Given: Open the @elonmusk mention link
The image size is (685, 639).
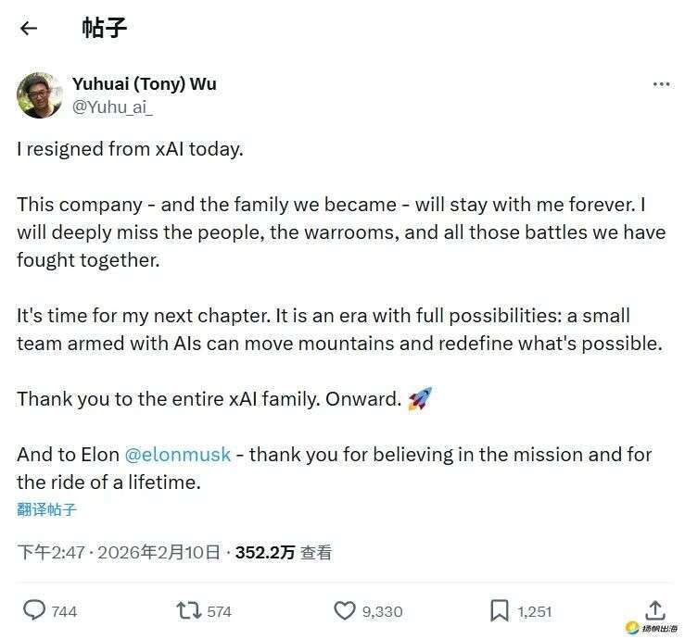Looking at the screenshot, I should 178,455.
